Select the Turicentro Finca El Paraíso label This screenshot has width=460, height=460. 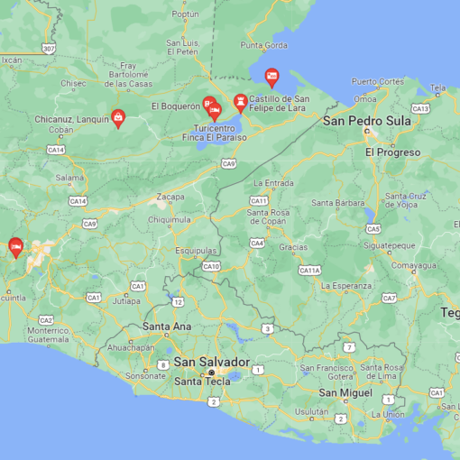[215, 133]
